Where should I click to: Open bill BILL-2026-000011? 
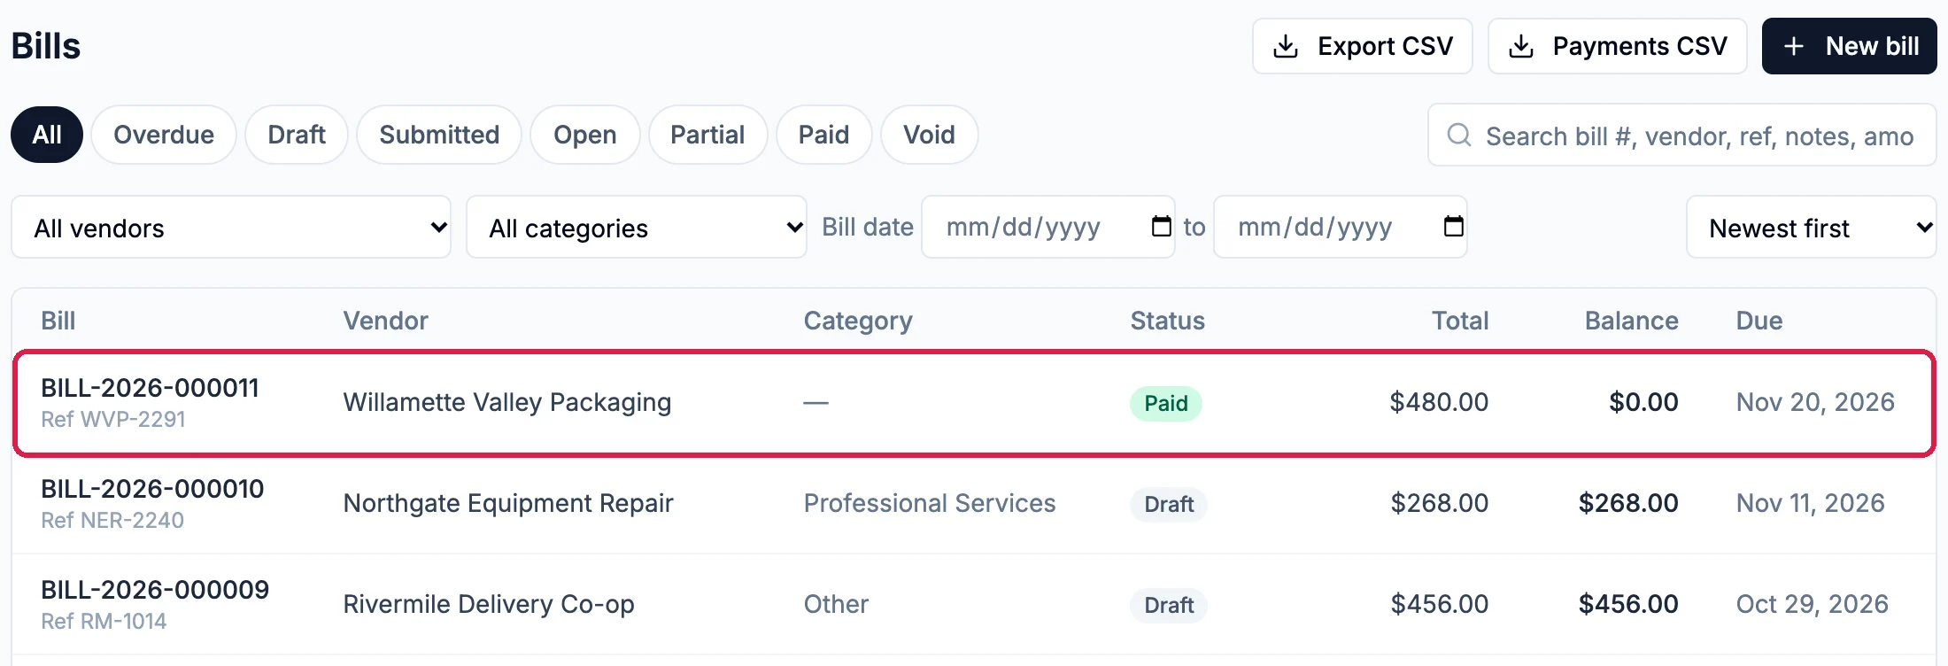[x=150, y=388]
